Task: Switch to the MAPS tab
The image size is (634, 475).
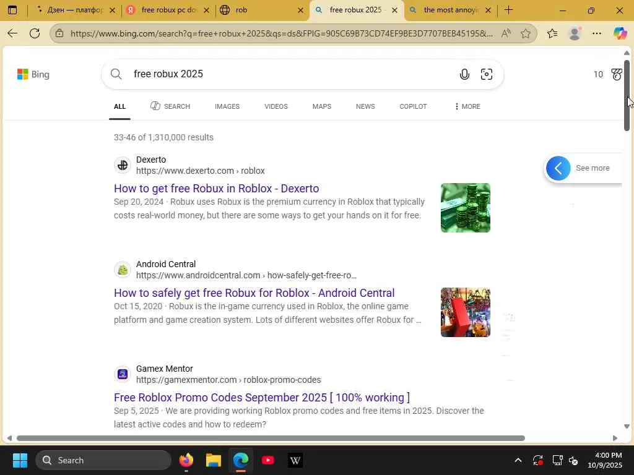Action: click(x=322, y=106)
